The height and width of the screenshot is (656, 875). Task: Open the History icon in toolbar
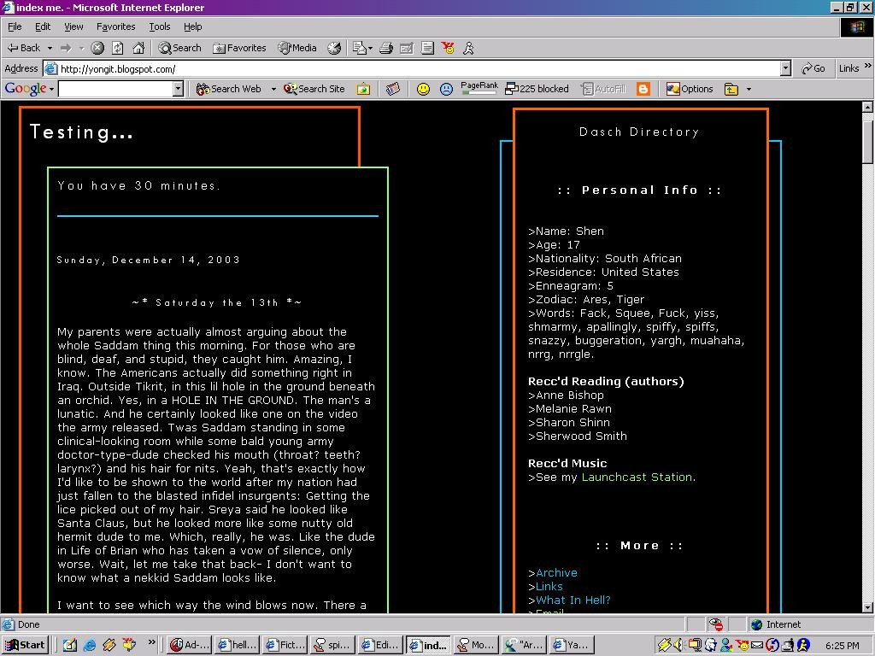334,48
